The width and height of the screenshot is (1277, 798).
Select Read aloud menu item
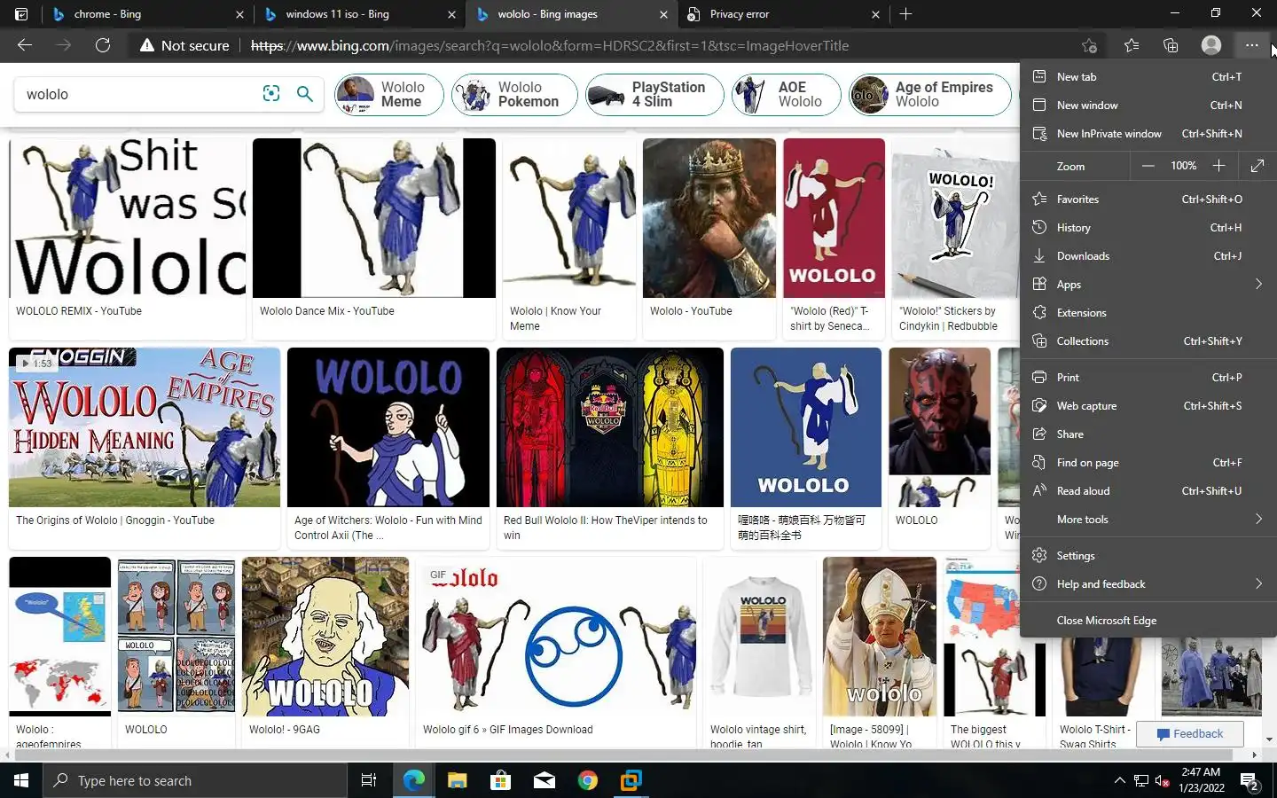click(x=1148, y=491)
